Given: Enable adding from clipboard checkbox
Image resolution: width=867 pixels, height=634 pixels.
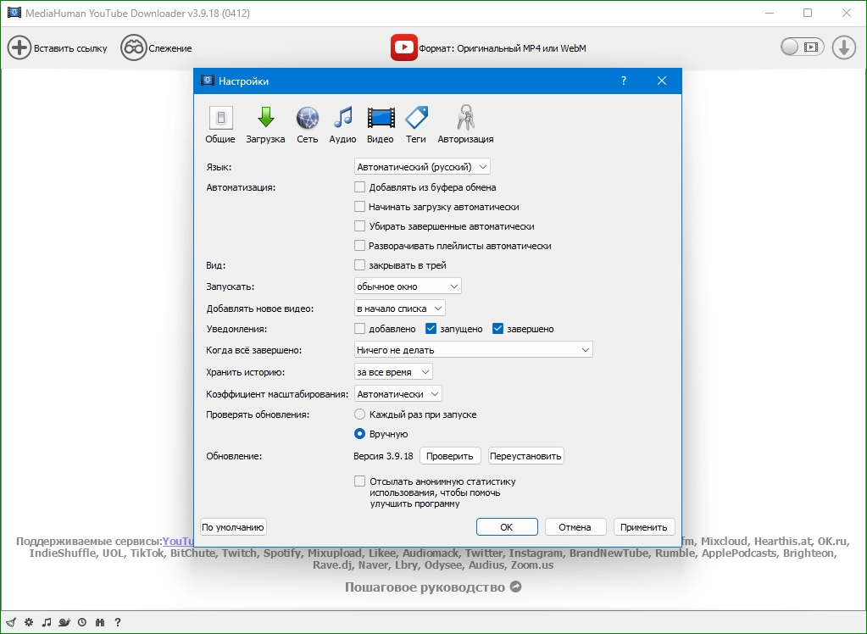Looking at the screenshot, I should click(359, 187).
